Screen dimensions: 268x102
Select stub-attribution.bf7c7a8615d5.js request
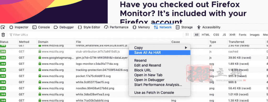pyautogui.click(x=98, y=52)
